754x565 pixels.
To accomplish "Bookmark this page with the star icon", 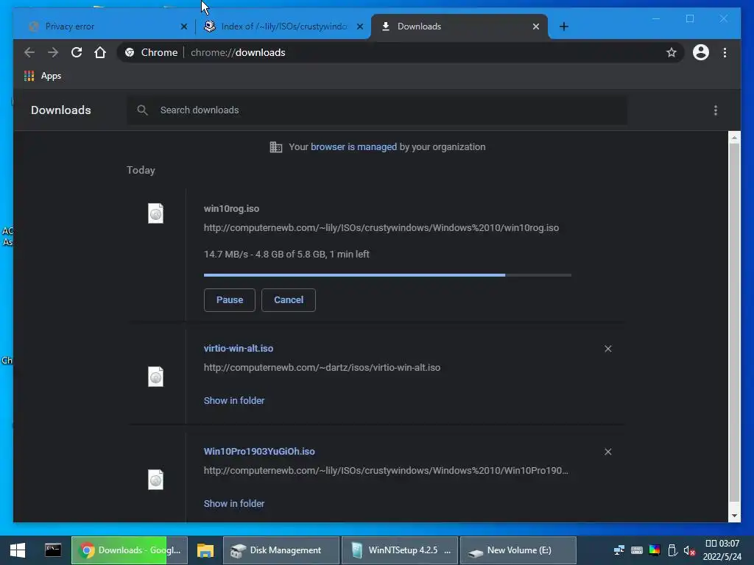I will coord(672,52).
